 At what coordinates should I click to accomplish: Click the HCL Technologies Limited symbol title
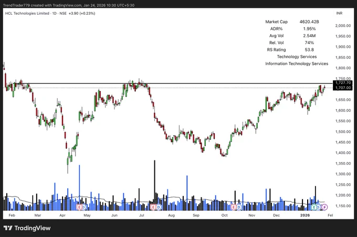27,14
